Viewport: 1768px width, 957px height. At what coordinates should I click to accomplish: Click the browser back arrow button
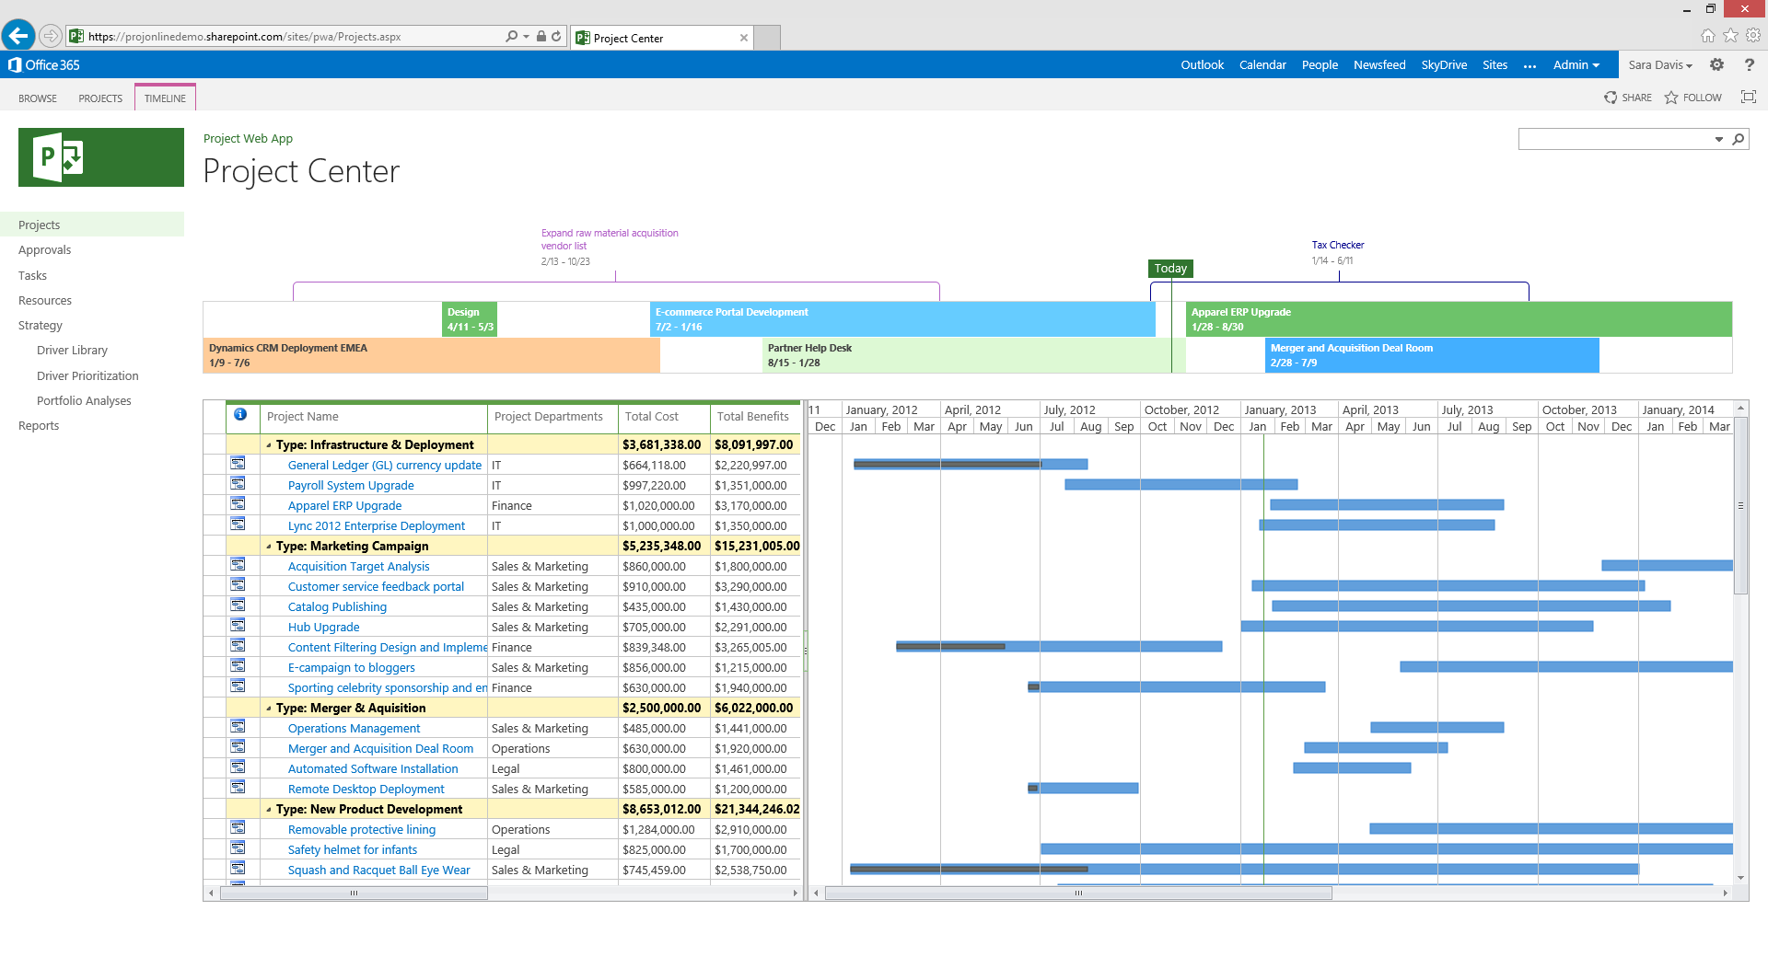point(18,36)
